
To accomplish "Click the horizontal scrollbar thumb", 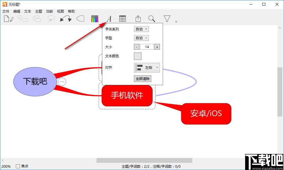I will pyautogui.click(x=144, y=160).
